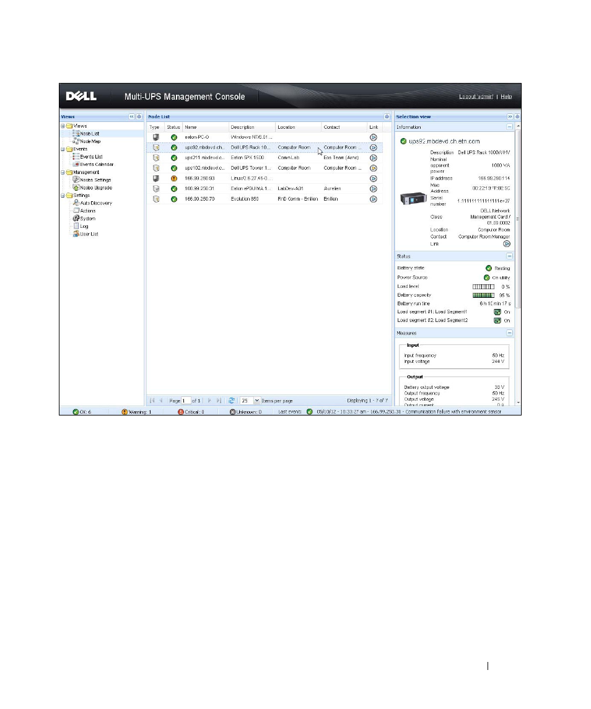
Task: Open Node Map view
Action: pyautogui.click(x=90, y=142)
